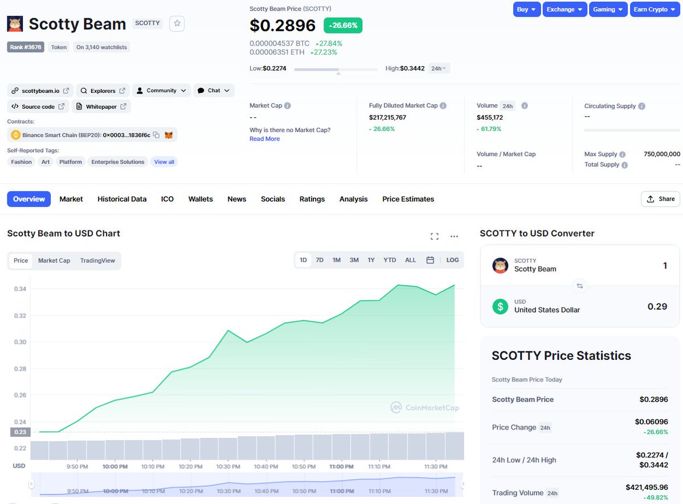Grab left handle of chart range navigator

[31, 484]
